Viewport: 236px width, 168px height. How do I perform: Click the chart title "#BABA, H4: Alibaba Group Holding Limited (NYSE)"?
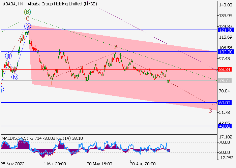coord(50,4)
